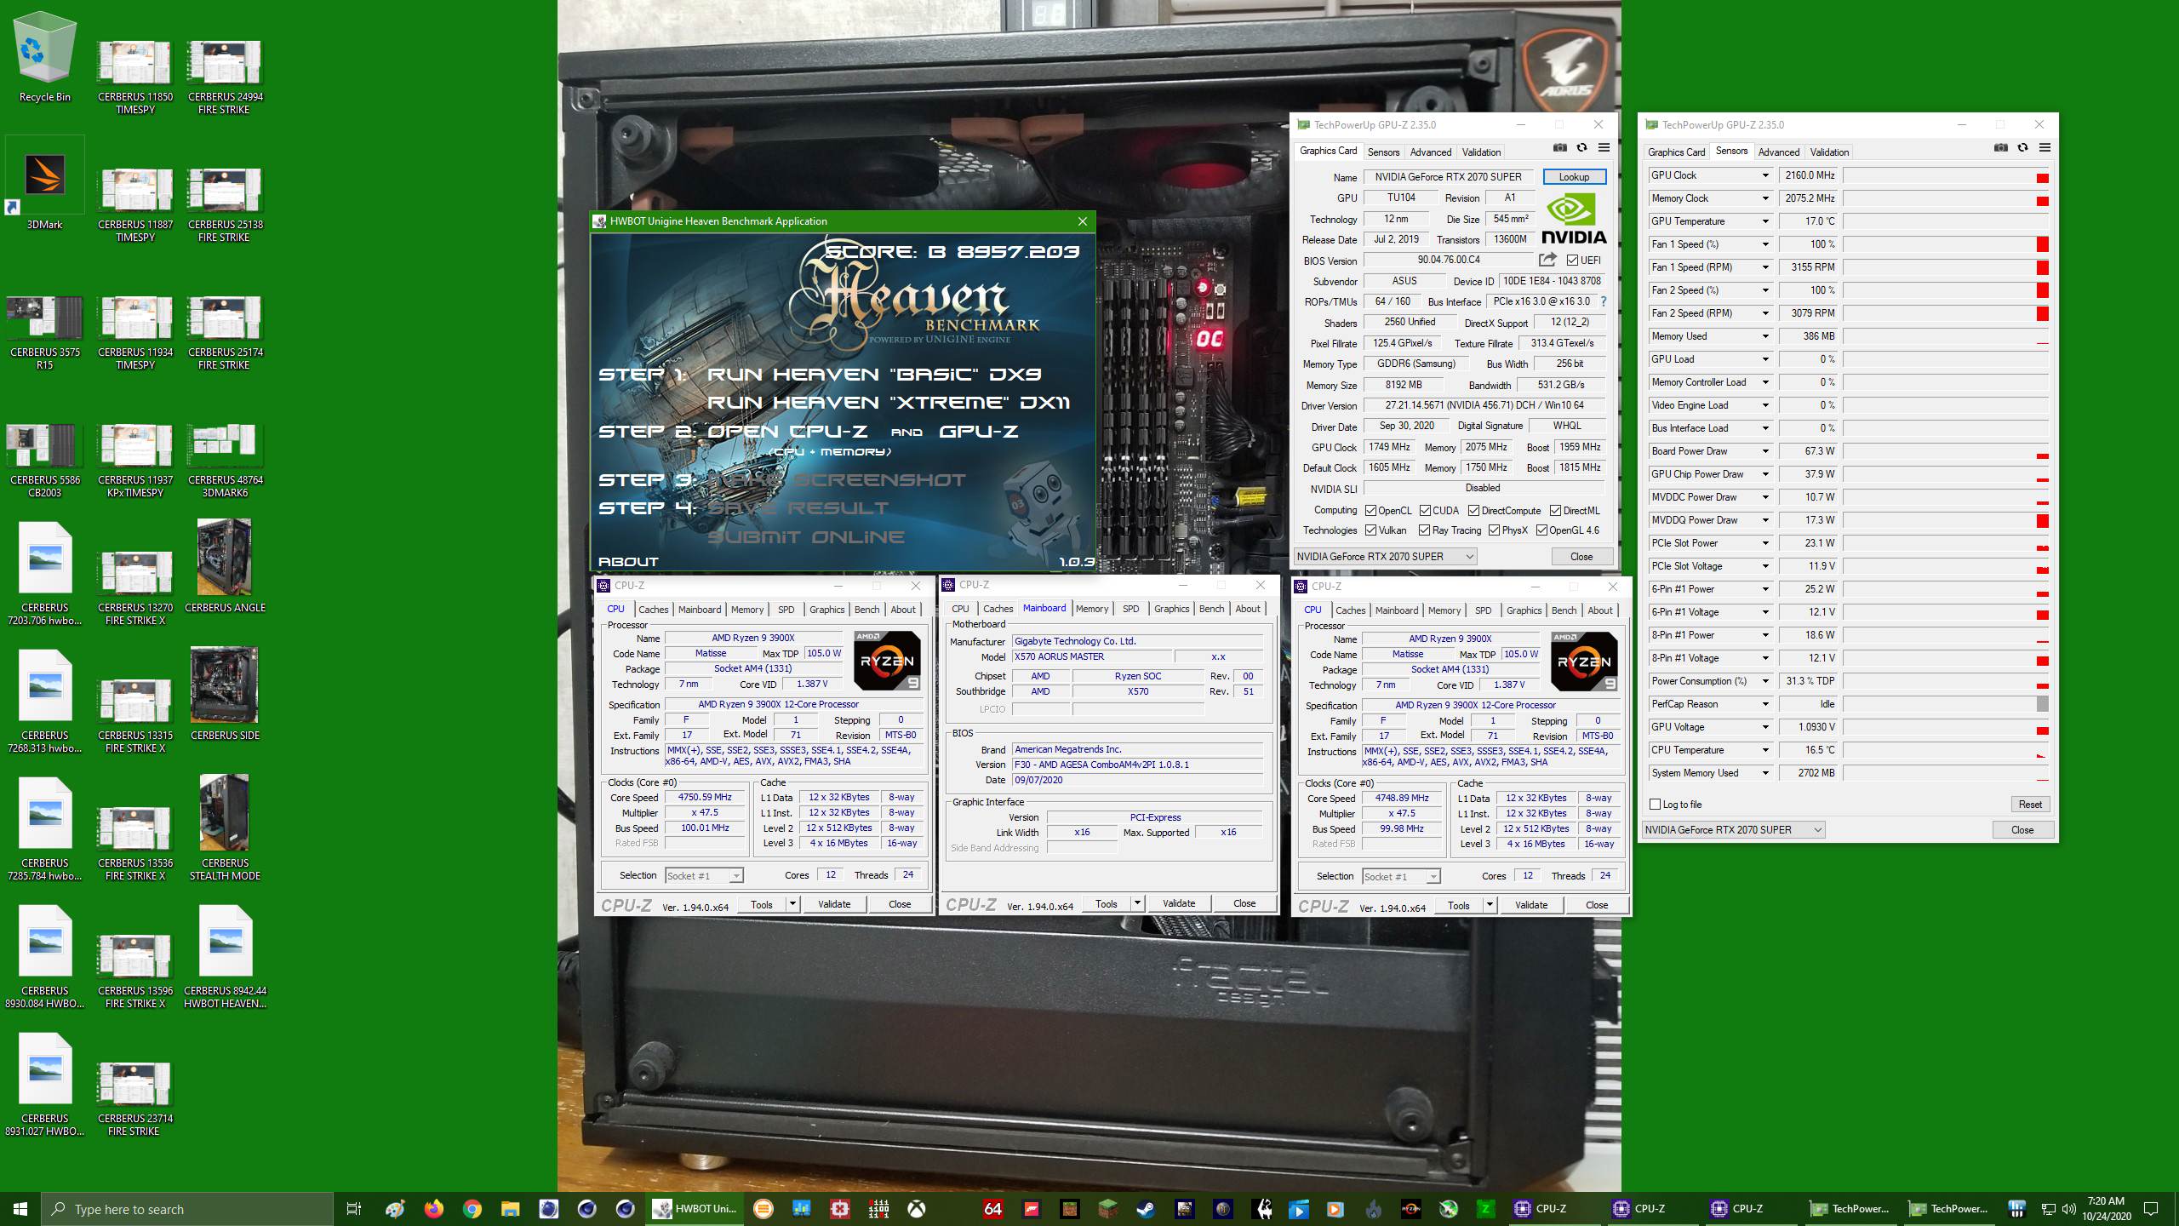Launch Chrome from the taskbar
The image size is (2179, 1226).
click(472, 1209)
